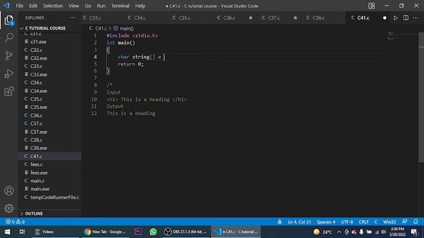Click the feedback icon in status bar
Screen dimensions: 424x238
[405, 221]
